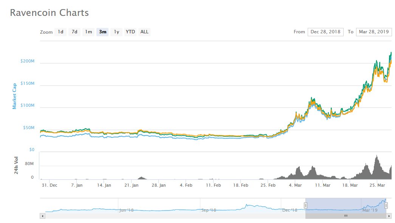Click the 4. Mar date label

tap(295, 185)
